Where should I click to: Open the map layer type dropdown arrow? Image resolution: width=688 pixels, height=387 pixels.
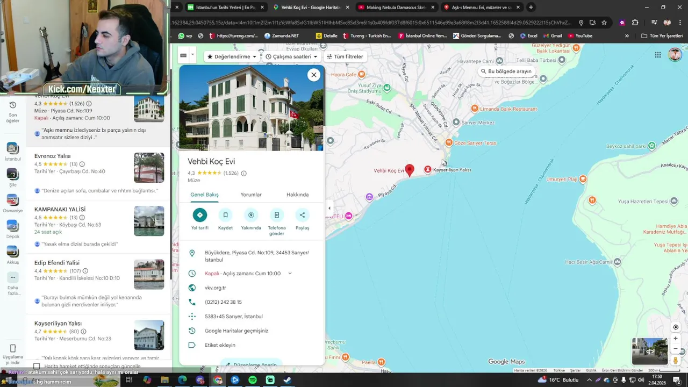click(x=192, y=54)
